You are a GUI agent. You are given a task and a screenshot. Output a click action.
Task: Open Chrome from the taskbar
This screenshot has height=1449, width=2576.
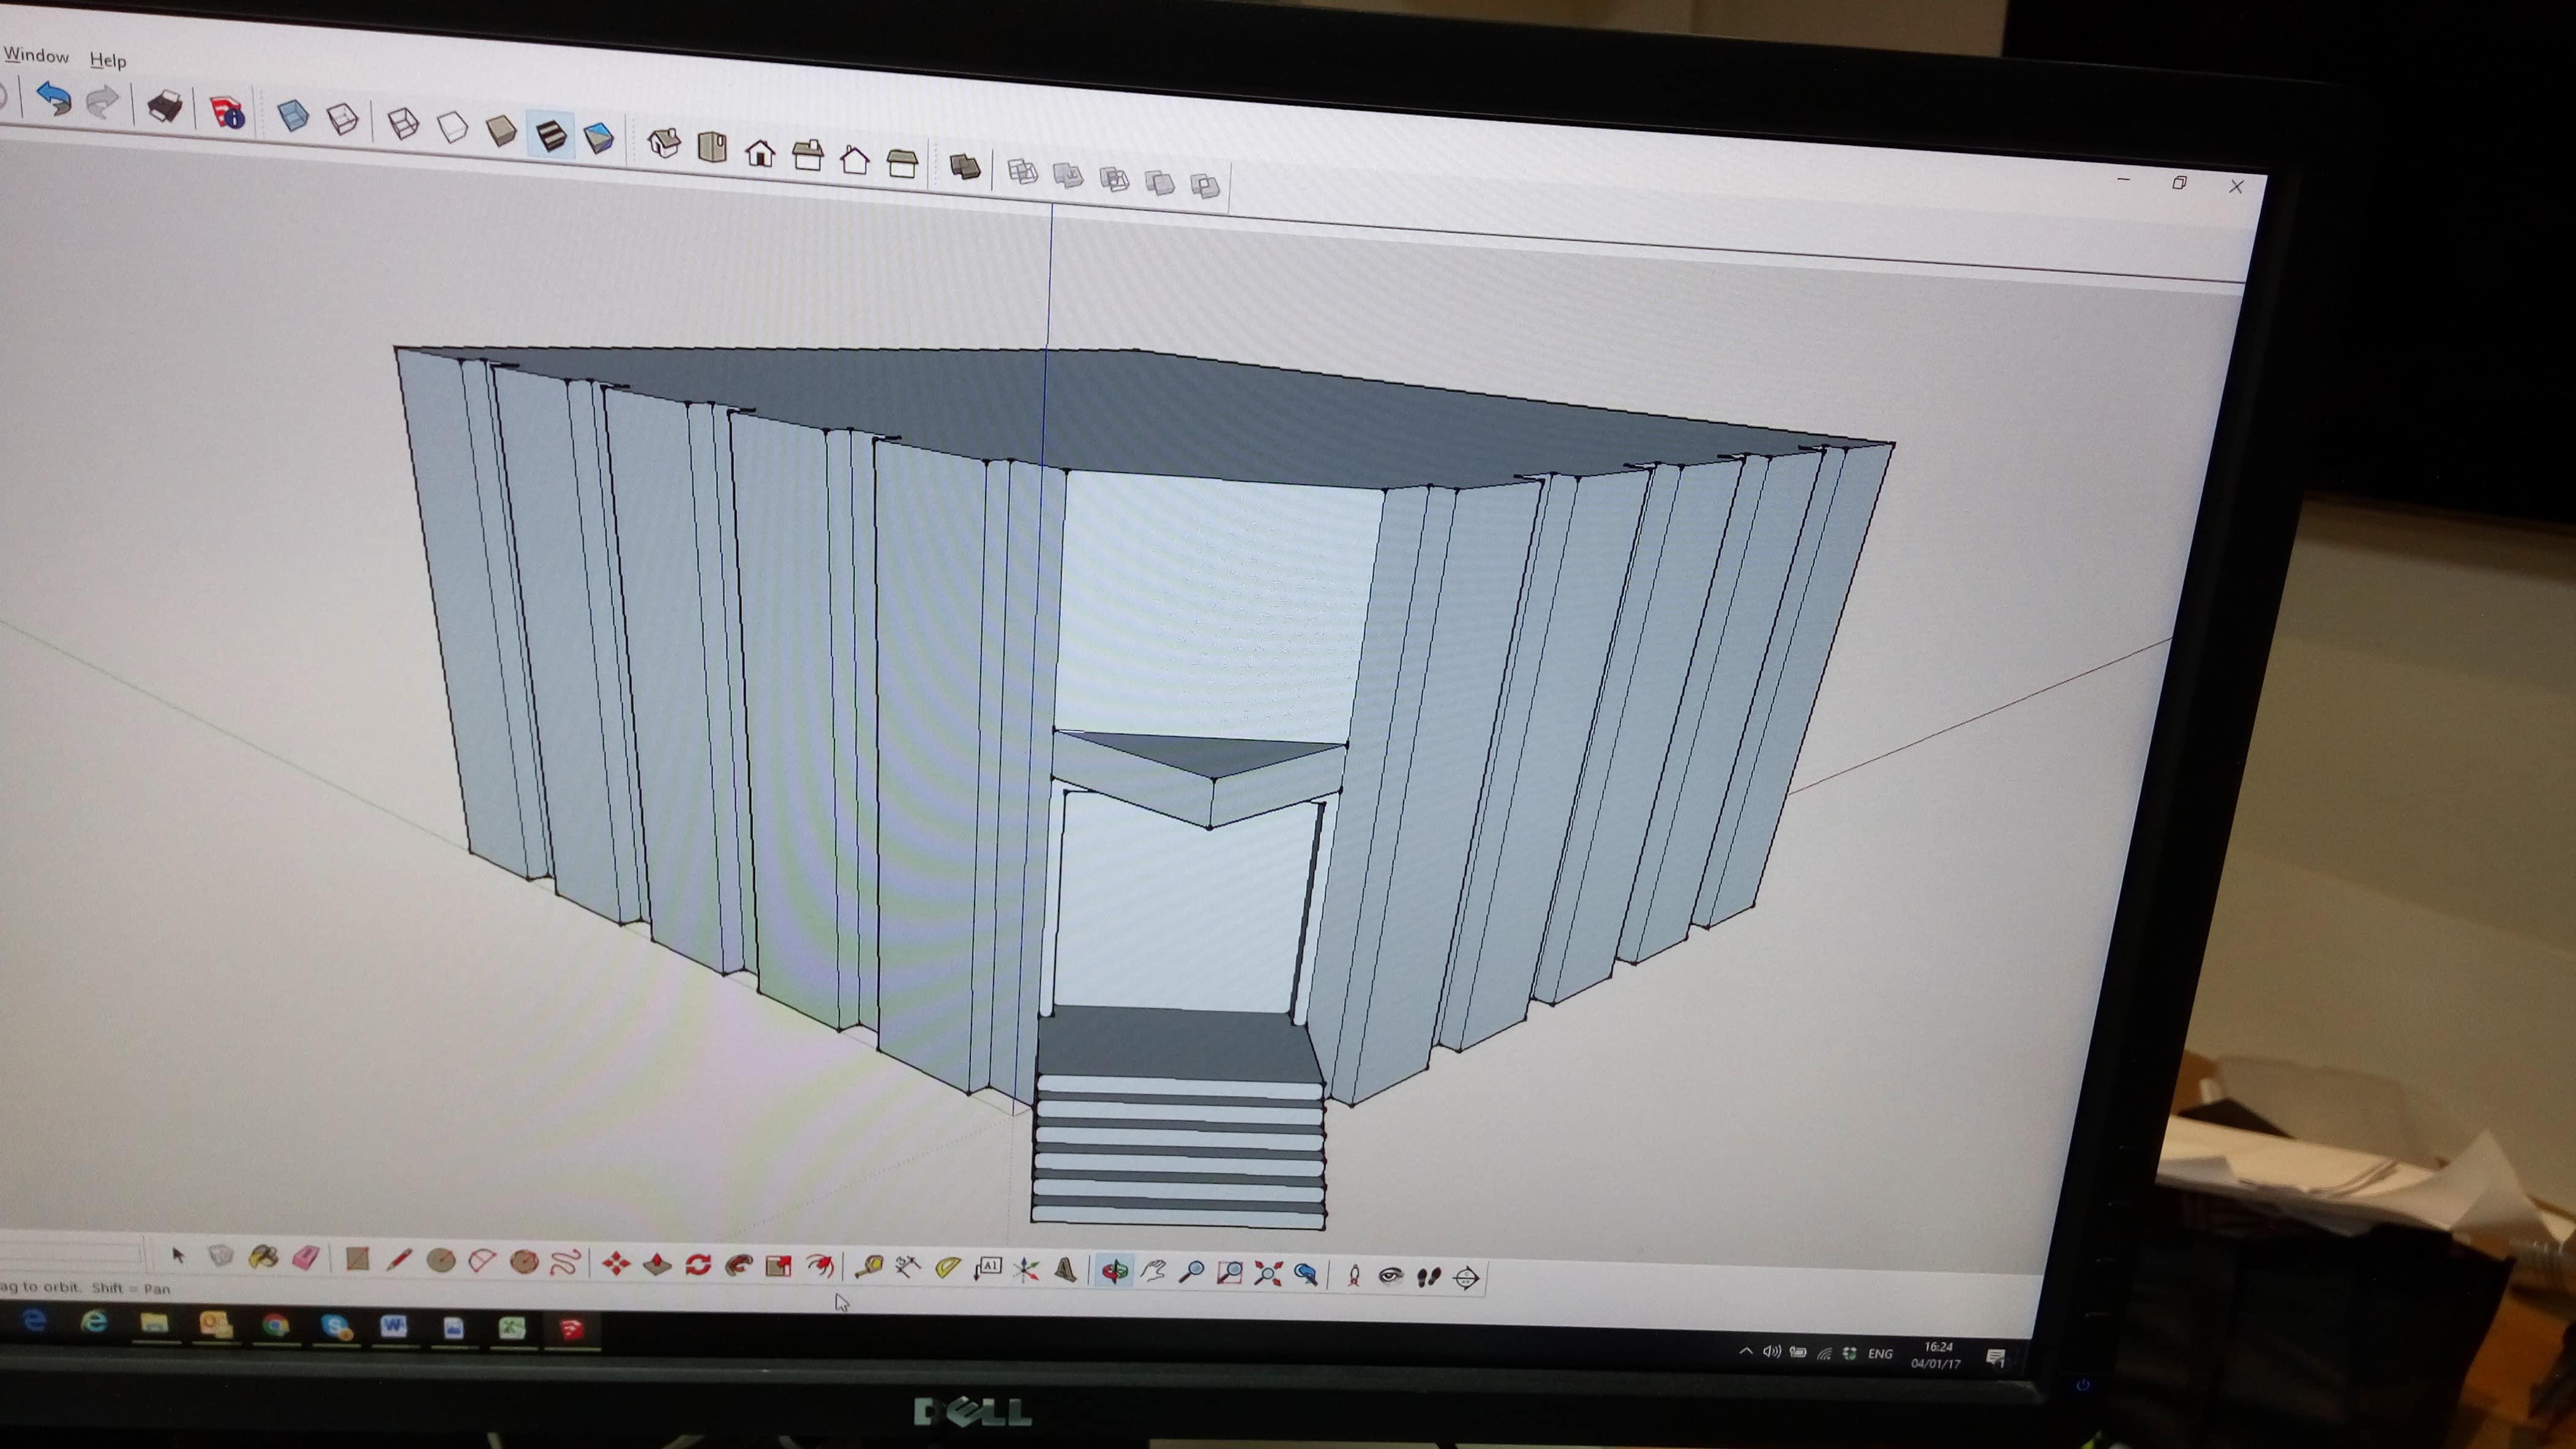point(275,1325)
